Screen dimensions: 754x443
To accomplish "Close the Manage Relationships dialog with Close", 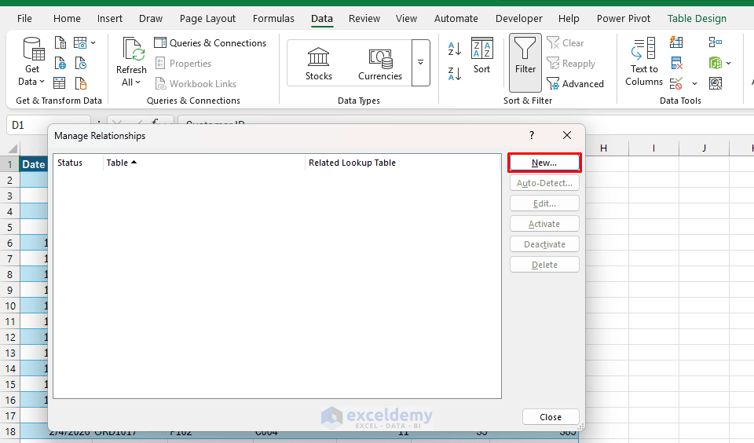I will pos(551,417).
